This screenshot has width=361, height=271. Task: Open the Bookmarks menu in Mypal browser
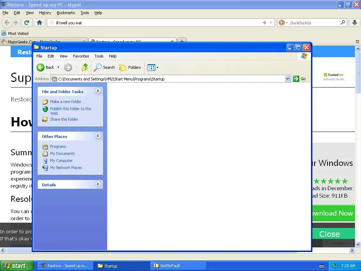[66, 13]
